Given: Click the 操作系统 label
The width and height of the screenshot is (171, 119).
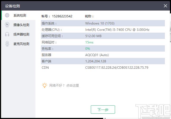Looking at the screenshot, I should [49, 23].
